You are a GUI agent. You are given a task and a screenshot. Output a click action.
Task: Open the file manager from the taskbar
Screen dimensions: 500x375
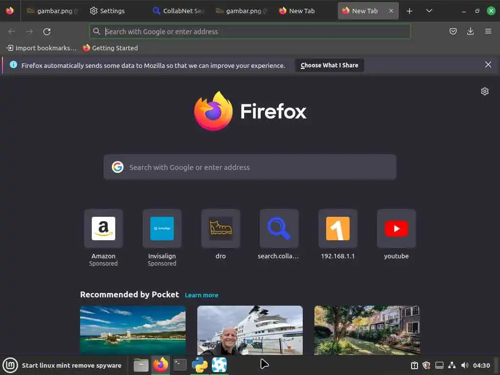pyautogui.click(x=141, y=365)
